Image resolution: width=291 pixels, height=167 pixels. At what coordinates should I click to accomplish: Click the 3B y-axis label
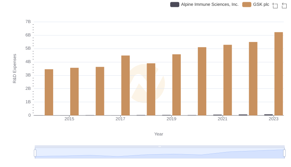click(28, 75)
